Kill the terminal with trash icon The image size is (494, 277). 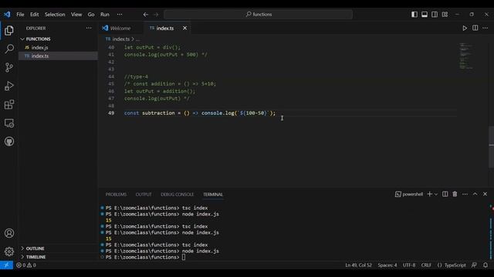click(455, 194)
